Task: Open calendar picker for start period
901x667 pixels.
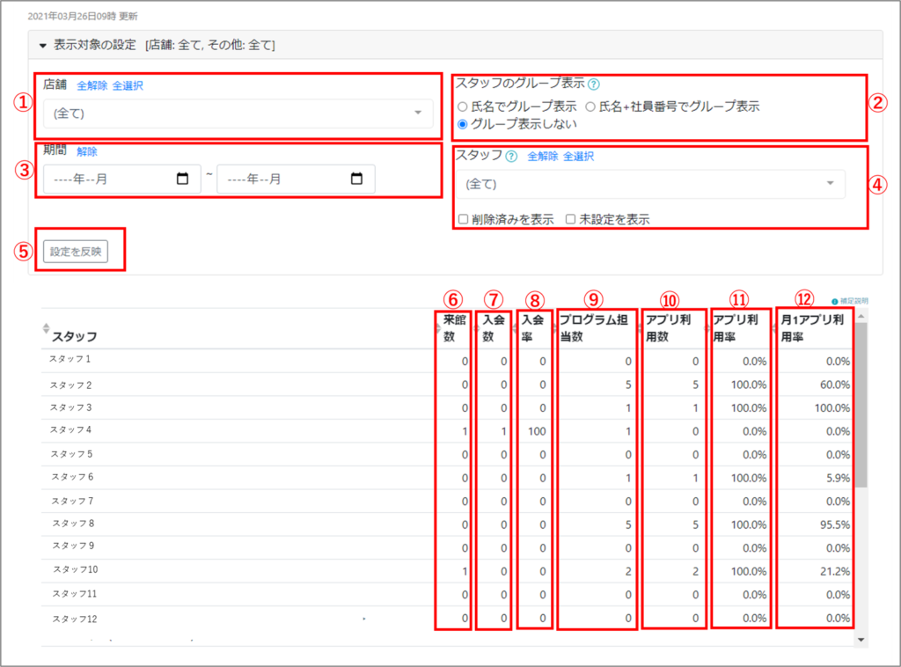Action: [x=182, y=179]
